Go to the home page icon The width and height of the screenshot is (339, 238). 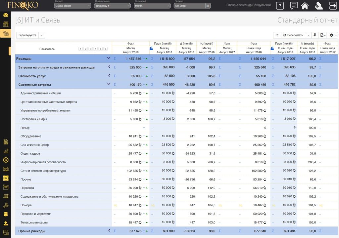tap(305, 6)
